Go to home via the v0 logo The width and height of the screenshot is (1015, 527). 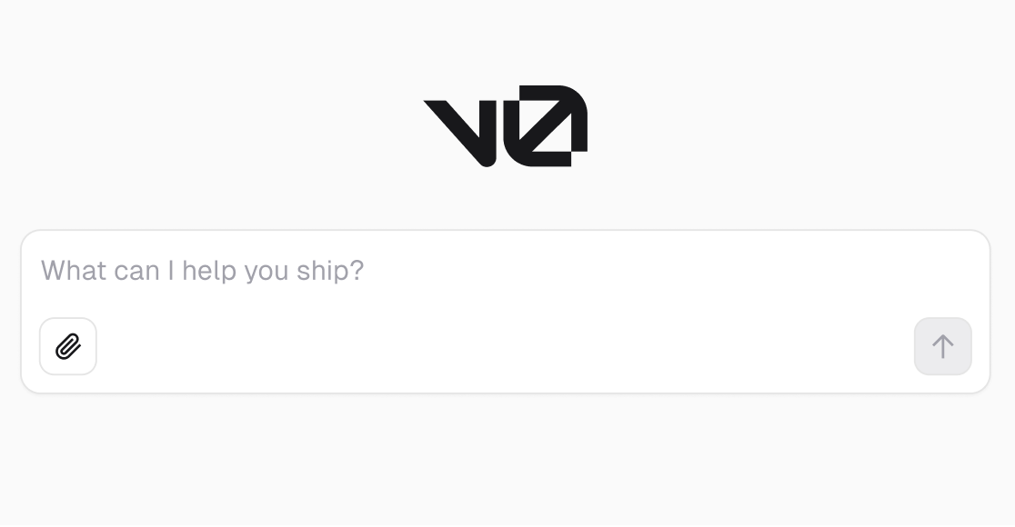pos(506,125)
